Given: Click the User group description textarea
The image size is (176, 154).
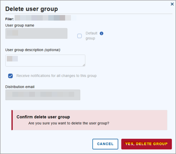Looking at the screenshot, I should [x=45, y=60].
